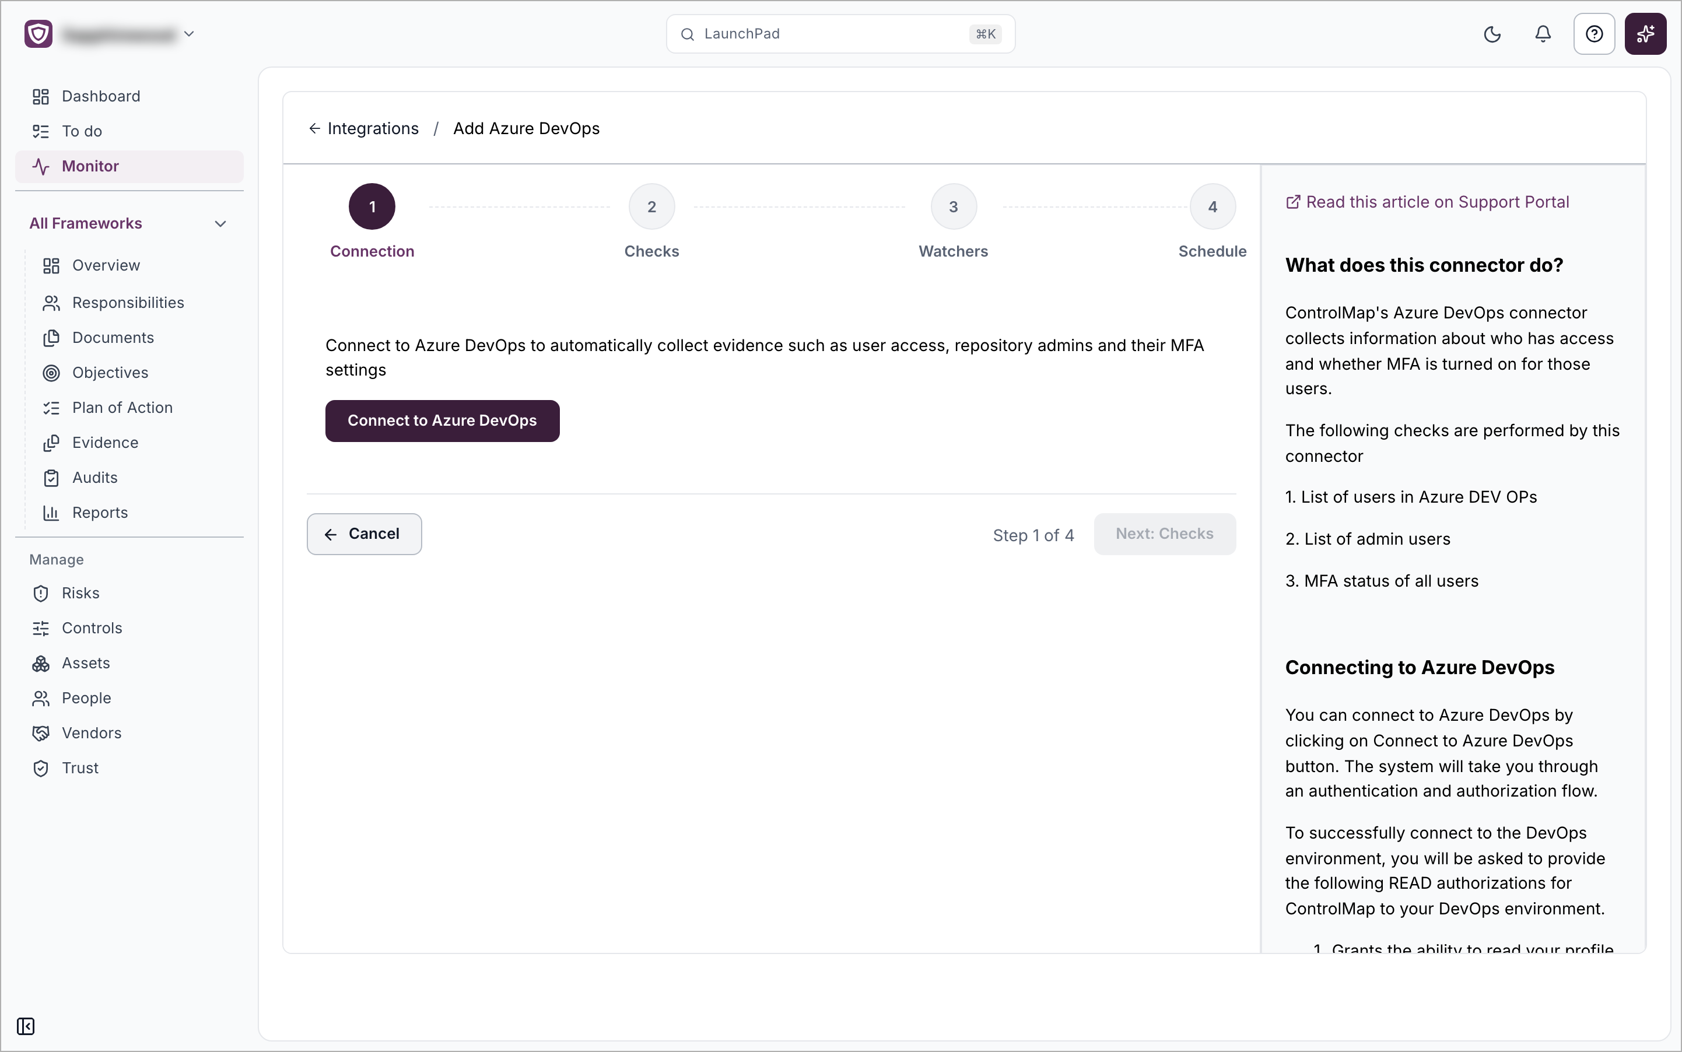Click 'Step 1 of 4' text

coord(1033,536)
